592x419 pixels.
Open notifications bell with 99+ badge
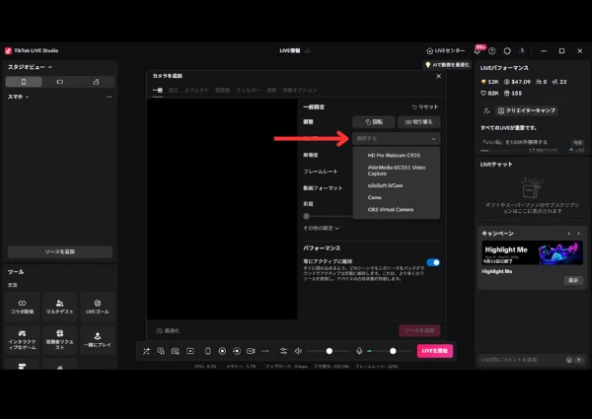coord(478,51)
